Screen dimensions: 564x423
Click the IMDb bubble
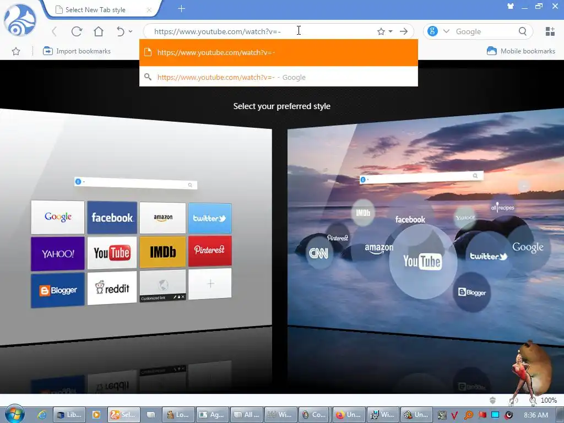point(363,213)
